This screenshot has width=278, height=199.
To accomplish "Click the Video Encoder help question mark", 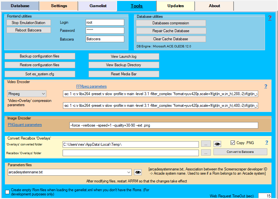I will click(x=266, y=86).
